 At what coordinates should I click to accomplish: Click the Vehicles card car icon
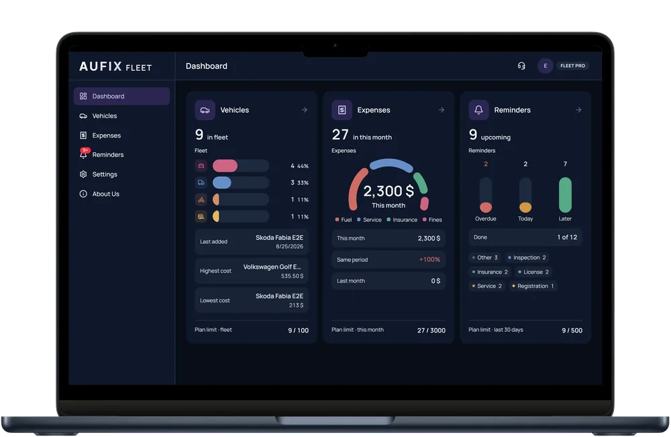pos(205,111)
